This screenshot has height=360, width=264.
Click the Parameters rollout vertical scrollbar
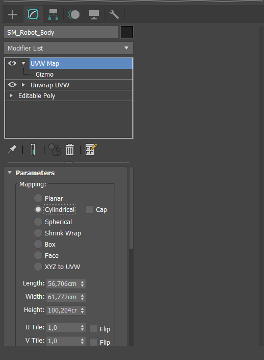[x=131, y=208]
